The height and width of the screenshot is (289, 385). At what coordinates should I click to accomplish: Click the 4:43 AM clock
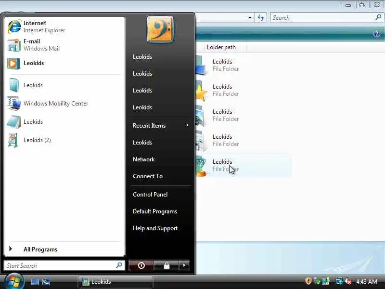pyautogui.click(x=367, y=281)
